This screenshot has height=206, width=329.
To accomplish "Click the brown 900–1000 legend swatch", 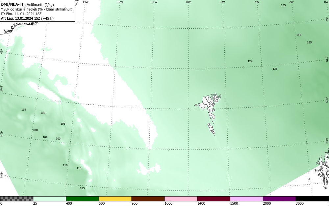I will coord(148,199).
